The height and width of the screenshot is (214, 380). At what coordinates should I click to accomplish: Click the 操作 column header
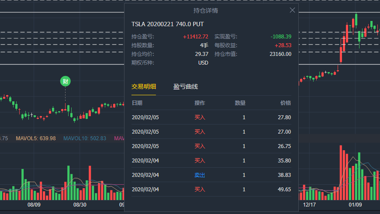(200, 103)
